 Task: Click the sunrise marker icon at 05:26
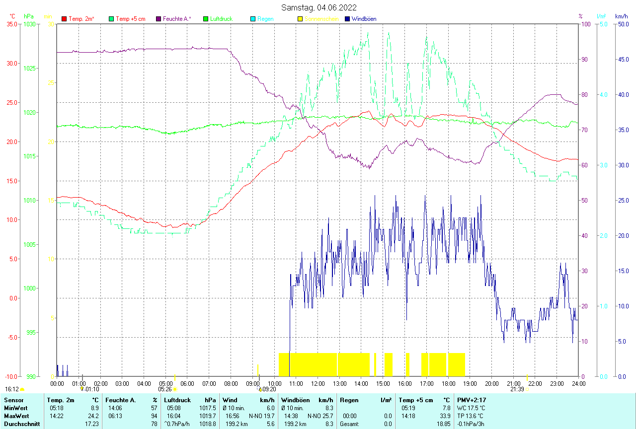pyautogui.click(x=175, y=389)
